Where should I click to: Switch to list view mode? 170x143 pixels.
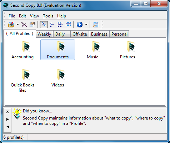pyautogui.click(x=60, y=25)
